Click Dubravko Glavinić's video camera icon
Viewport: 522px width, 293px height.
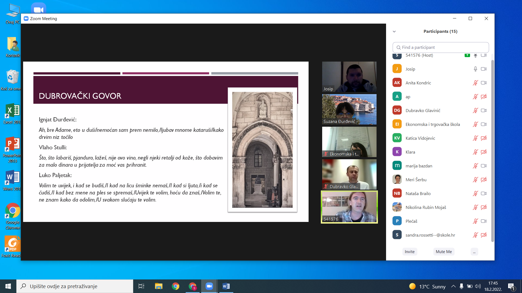pos(484,110)
